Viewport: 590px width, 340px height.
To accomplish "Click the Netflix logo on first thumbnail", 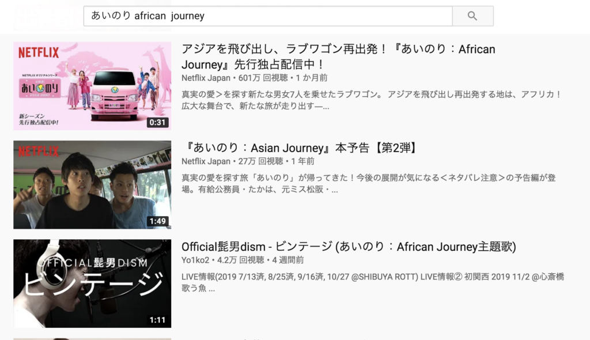I will pyautogui.click(x=39, y=52).
